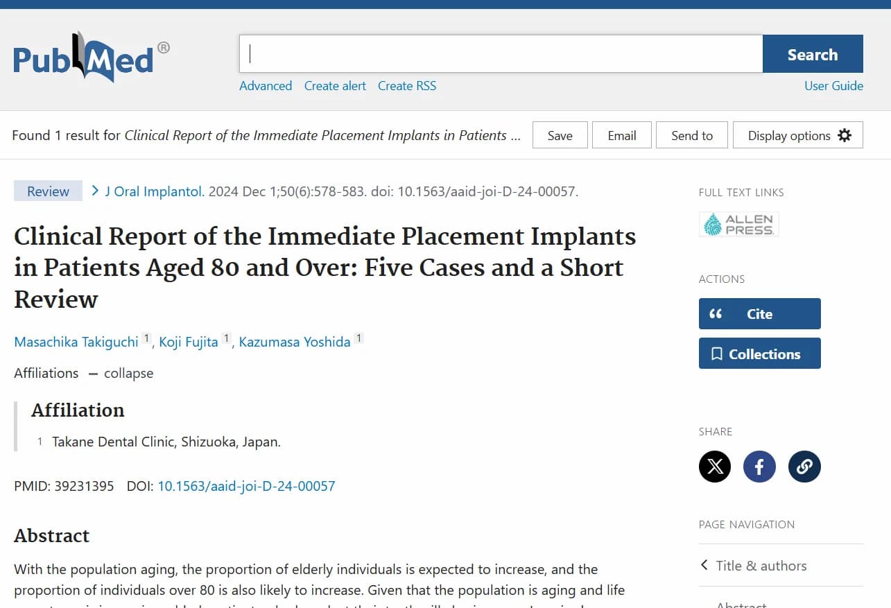Open Advanced search link
This screenshot has width=891, height=608.
(x=266, y=86)
